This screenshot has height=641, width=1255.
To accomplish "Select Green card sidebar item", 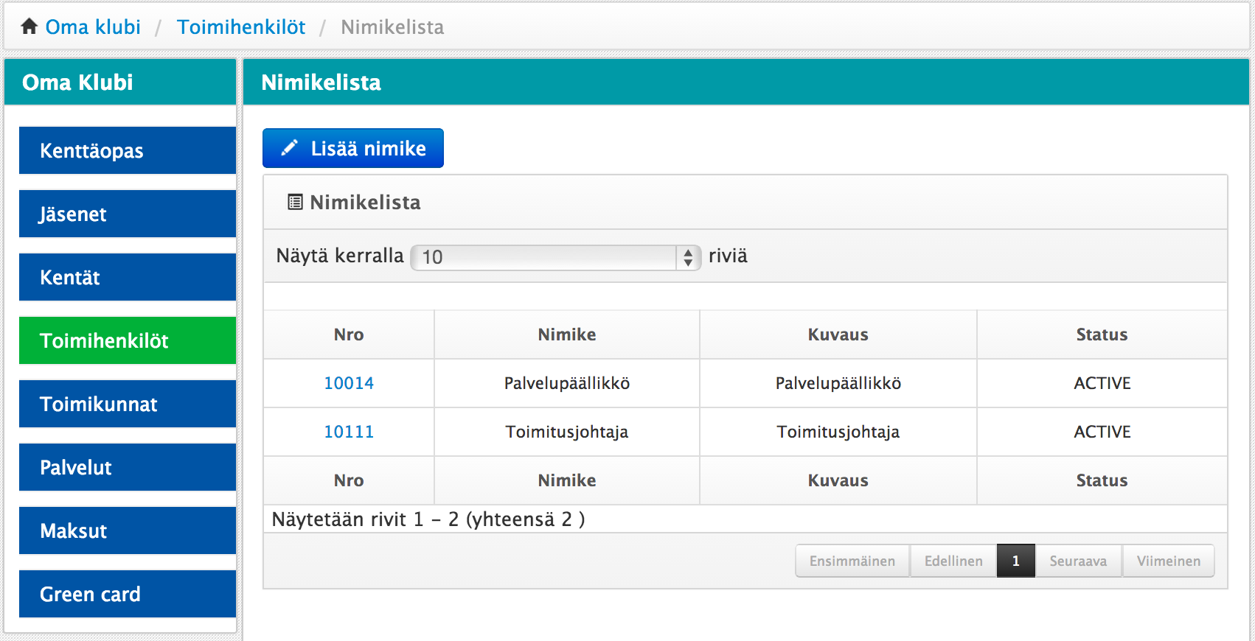I will click(128, 594).
